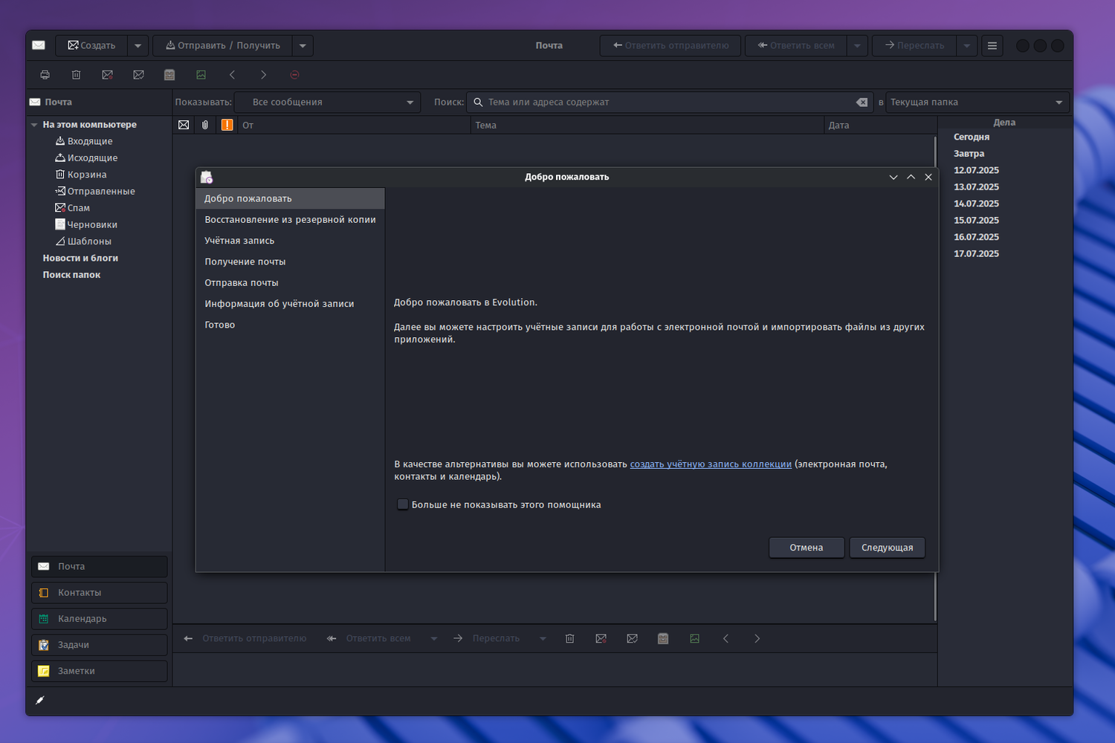Click the print icon in the top toolbar

pos(45,75)
